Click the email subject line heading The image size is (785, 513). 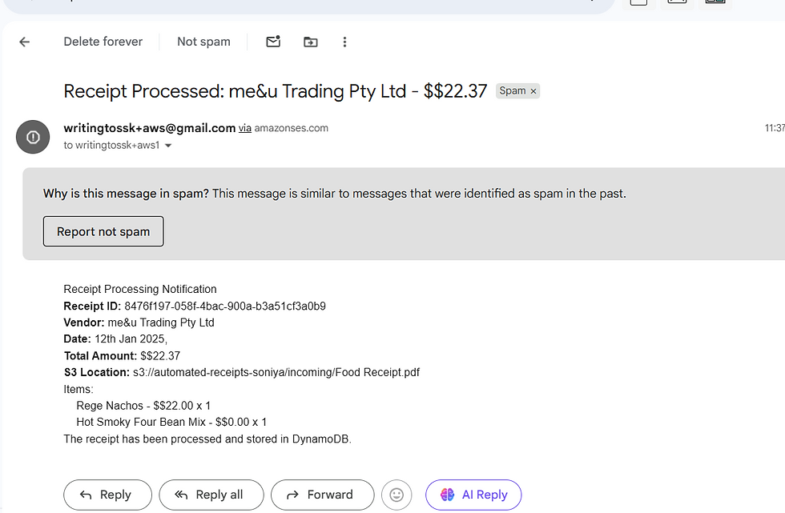[275, 91]
